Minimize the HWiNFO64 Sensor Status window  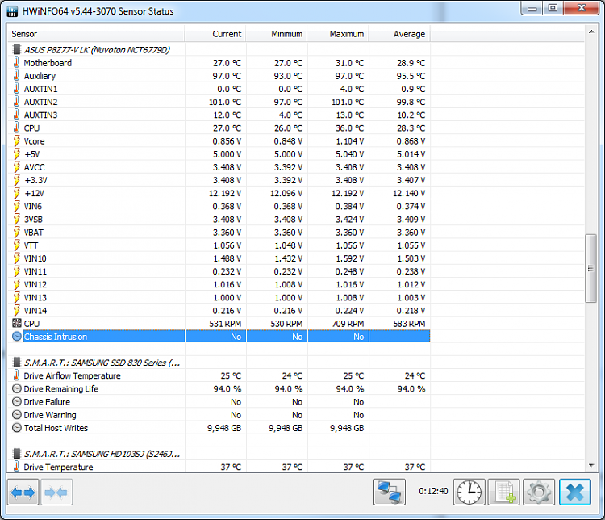[x=532, y=9]
